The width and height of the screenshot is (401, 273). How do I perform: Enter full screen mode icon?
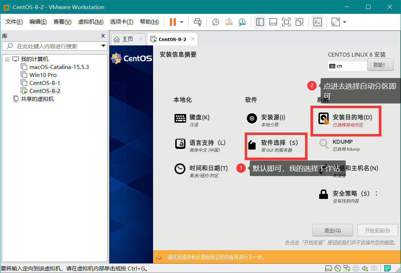(286, 22)
